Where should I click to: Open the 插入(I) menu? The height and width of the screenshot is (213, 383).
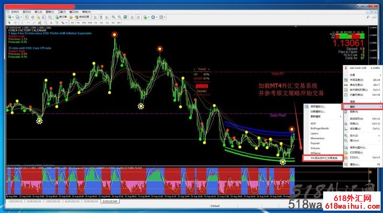pyautogui.click(x=38, y=11)
